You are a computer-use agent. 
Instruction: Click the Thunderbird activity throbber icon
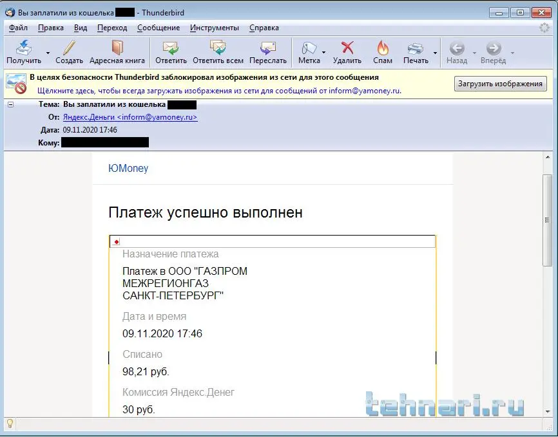pyautogui.click(x=544, y=28)
